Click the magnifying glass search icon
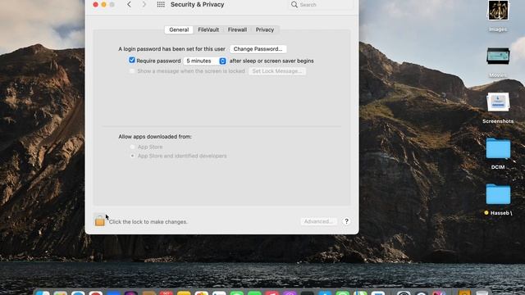Image resolution: width=525 pixels, height=295 pixels. point(294,5)
